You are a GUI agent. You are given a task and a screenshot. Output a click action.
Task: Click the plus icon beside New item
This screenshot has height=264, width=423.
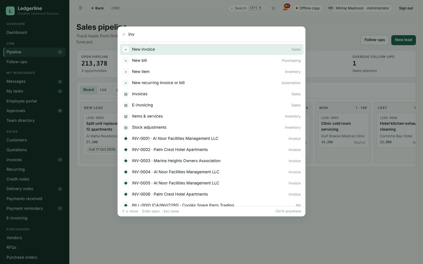coord(126,72)
